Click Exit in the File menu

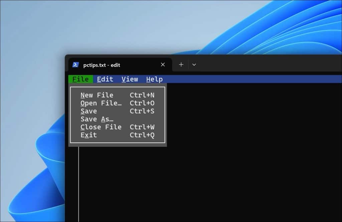pyautogui.click(x=118, y=135)
